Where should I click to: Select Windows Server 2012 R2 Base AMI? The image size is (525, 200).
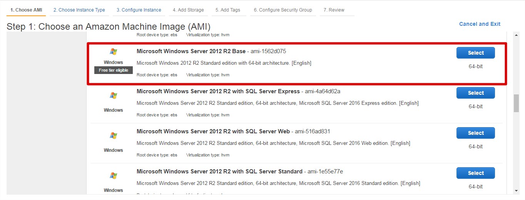point(476,53)
